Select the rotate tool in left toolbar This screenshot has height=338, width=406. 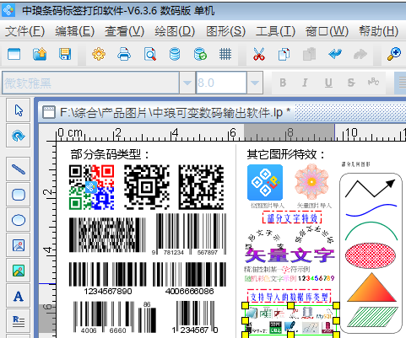point(19,136)
